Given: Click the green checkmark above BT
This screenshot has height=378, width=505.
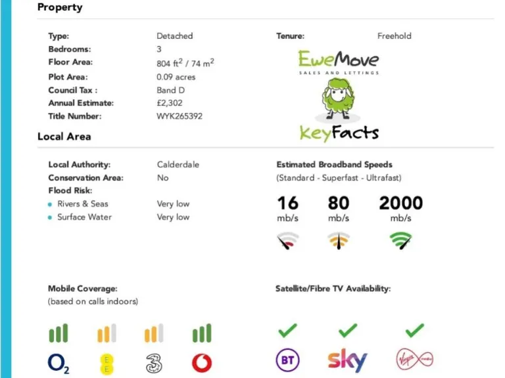Looking at the screenshot, I should (288, 329).
